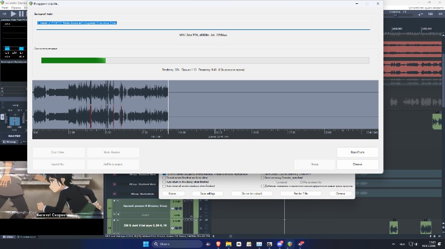
Task: Click the output file path input field
Action: (x=203, y=23)
